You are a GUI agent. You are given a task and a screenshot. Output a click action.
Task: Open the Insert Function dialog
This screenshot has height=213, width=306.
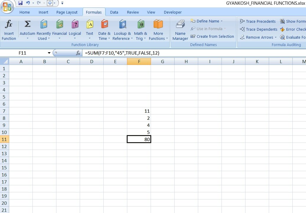click(9, 29)
